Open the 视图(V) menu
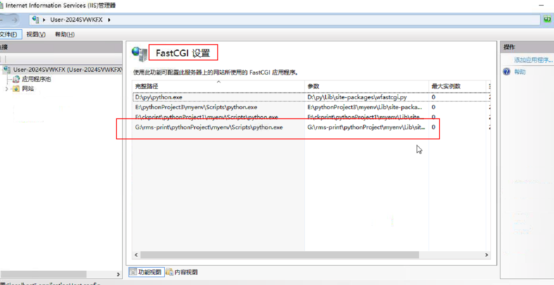The image size is (554, 285). (35, 34)
